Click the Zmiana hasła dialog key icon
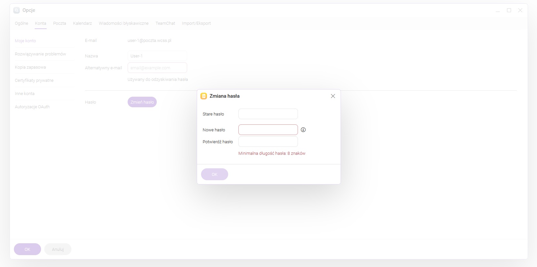 click(x=204, y=96)
